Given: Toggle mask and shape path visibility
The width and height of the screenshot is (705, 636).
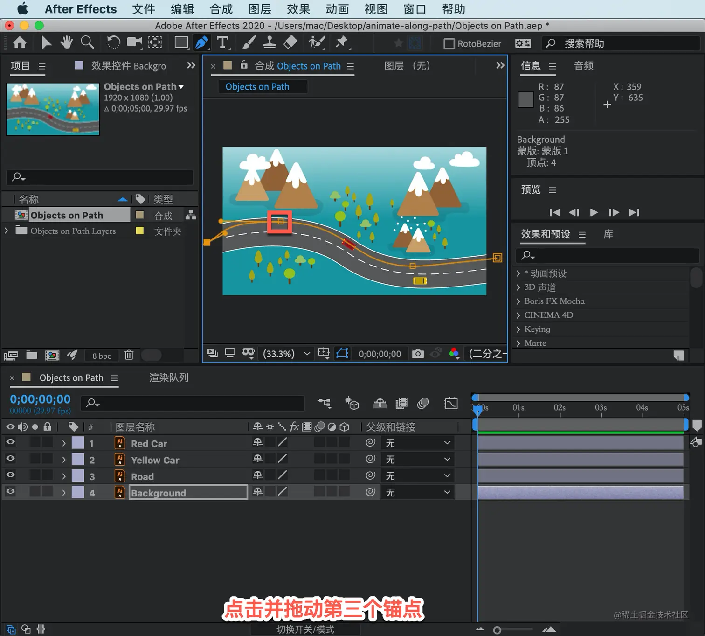Looking at the screenshot, I should click(x=342, y=353).
